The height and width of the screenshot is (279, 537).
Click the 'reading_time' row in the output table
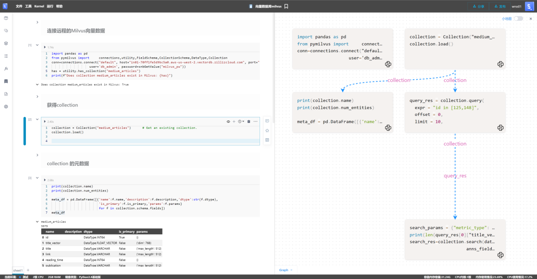coord(102,260)
